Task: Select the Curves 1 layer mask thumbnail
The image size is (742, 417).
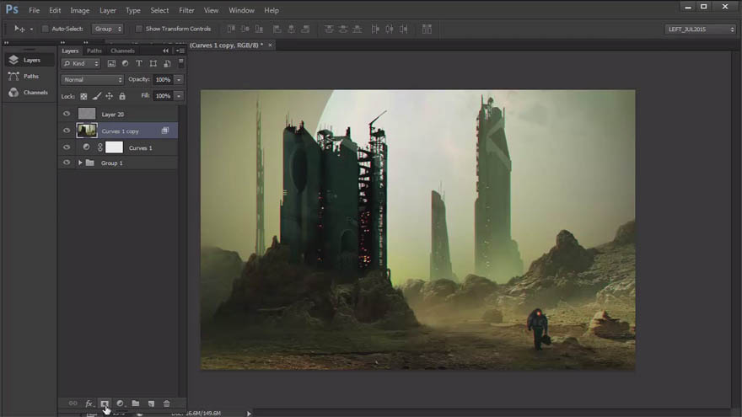Action: (114, 147)
